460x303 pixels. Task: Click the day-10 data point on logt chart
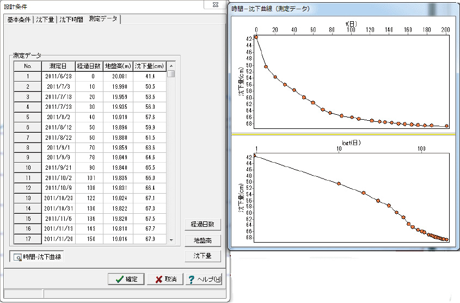[x=339, y=184]
